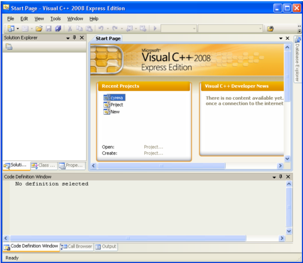
Task: Open the Edit menu
Action: coord(24,19)
